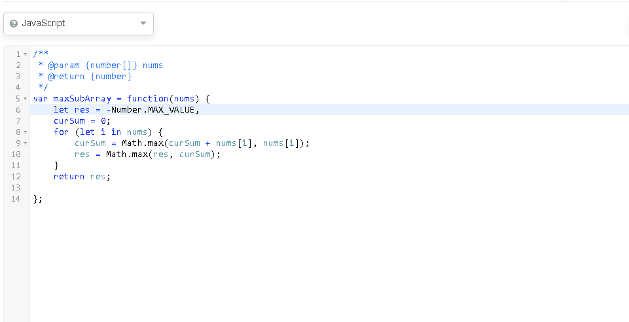Click on 'for (let i in nums) {' text
629x322 pixels.
108,132
